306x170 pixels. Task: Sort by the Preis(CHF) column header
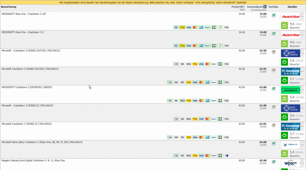(238, 7)
